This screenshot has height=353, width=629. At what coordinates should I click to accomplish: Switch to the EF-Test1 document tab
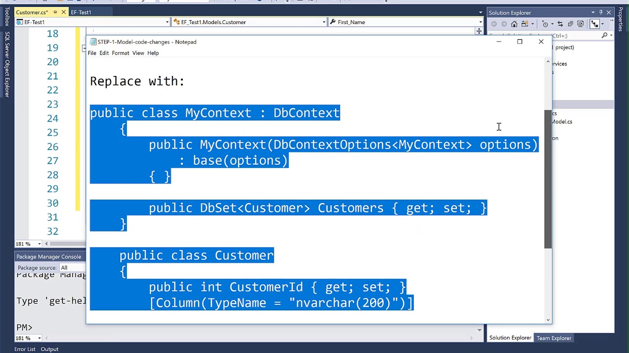[81, 12]
